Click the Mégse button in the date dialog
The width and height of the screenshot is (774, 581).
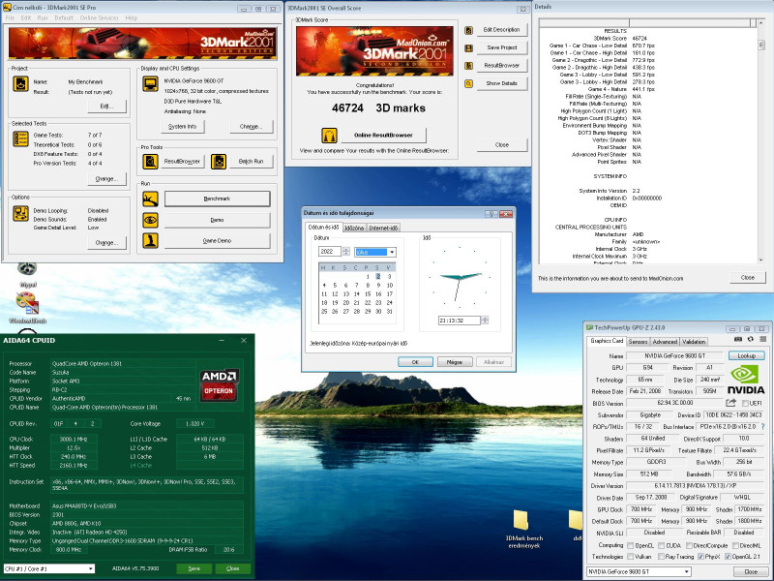[x=454, y=362]
